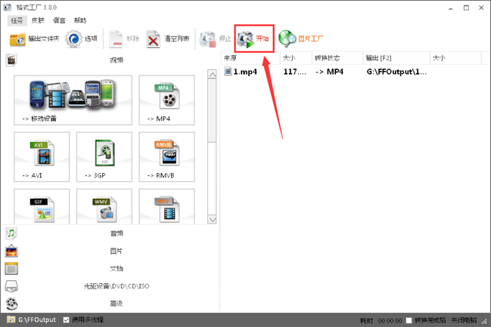Click the G:\FFOutput path in status bar
Viewport: 491px width, 327px height.
[37, 319]
